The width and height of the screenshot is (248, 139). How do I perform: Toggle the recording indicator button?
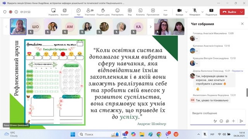(10, 12)
